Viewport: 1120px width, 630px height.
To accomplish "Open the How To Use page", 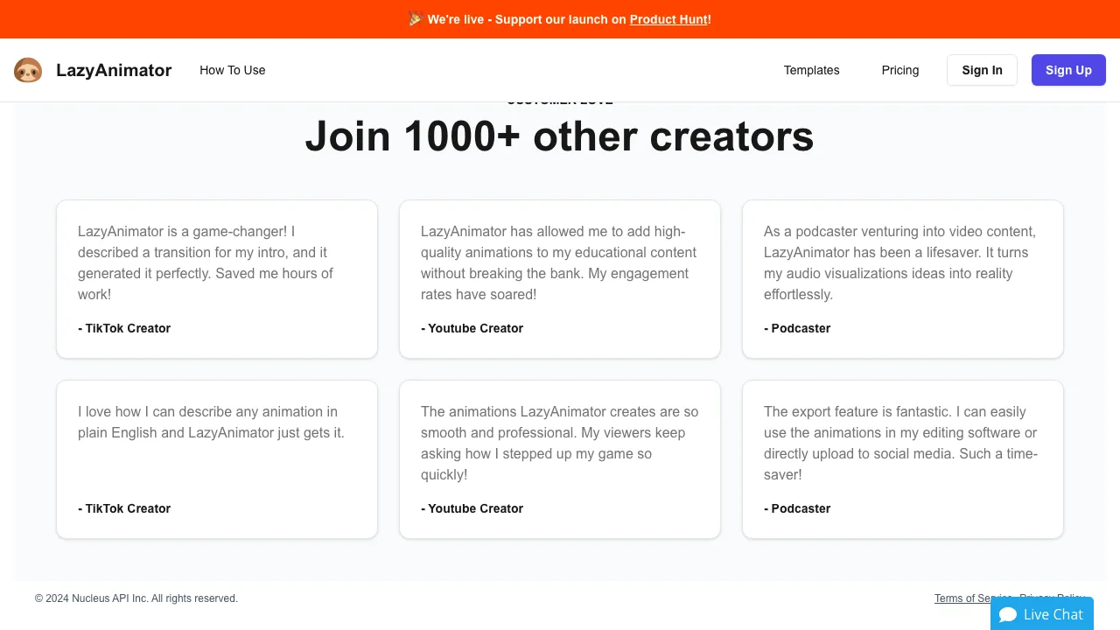I will coord(232,70).
